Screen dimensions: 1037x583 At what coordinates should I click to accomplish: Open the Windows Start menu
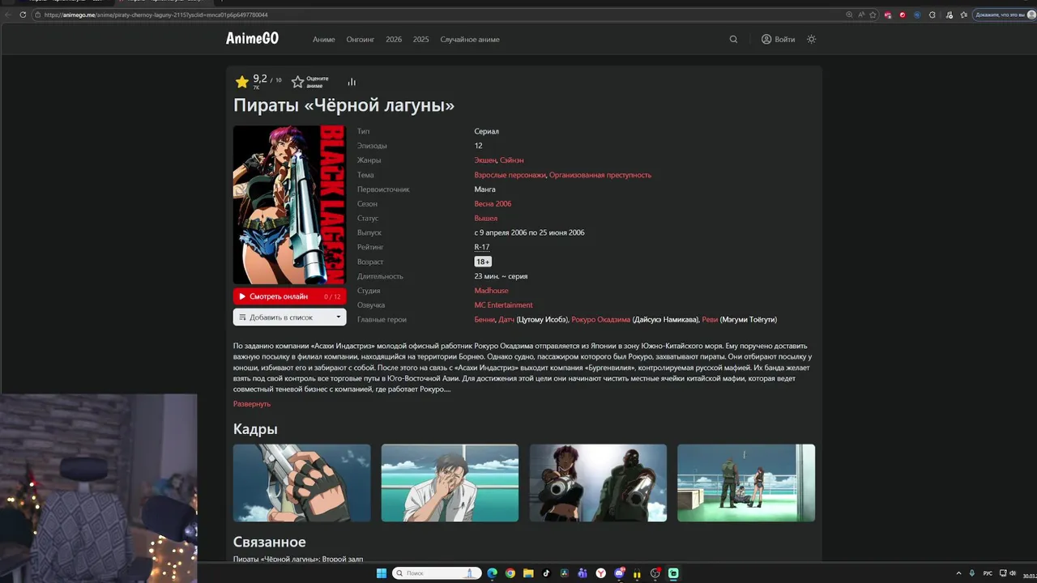382,573
